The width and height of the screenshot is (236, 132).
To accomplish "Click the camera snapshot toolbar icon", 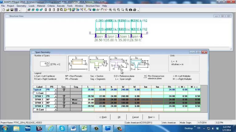I will 130,10.
